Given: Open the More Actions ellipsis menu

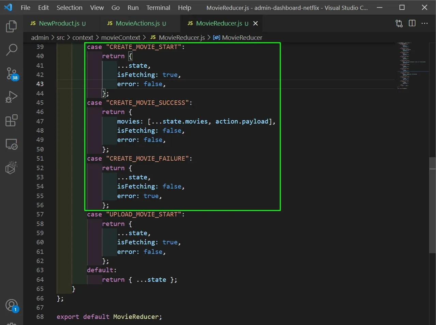Looking at the screenshot, I should (424, 23).
